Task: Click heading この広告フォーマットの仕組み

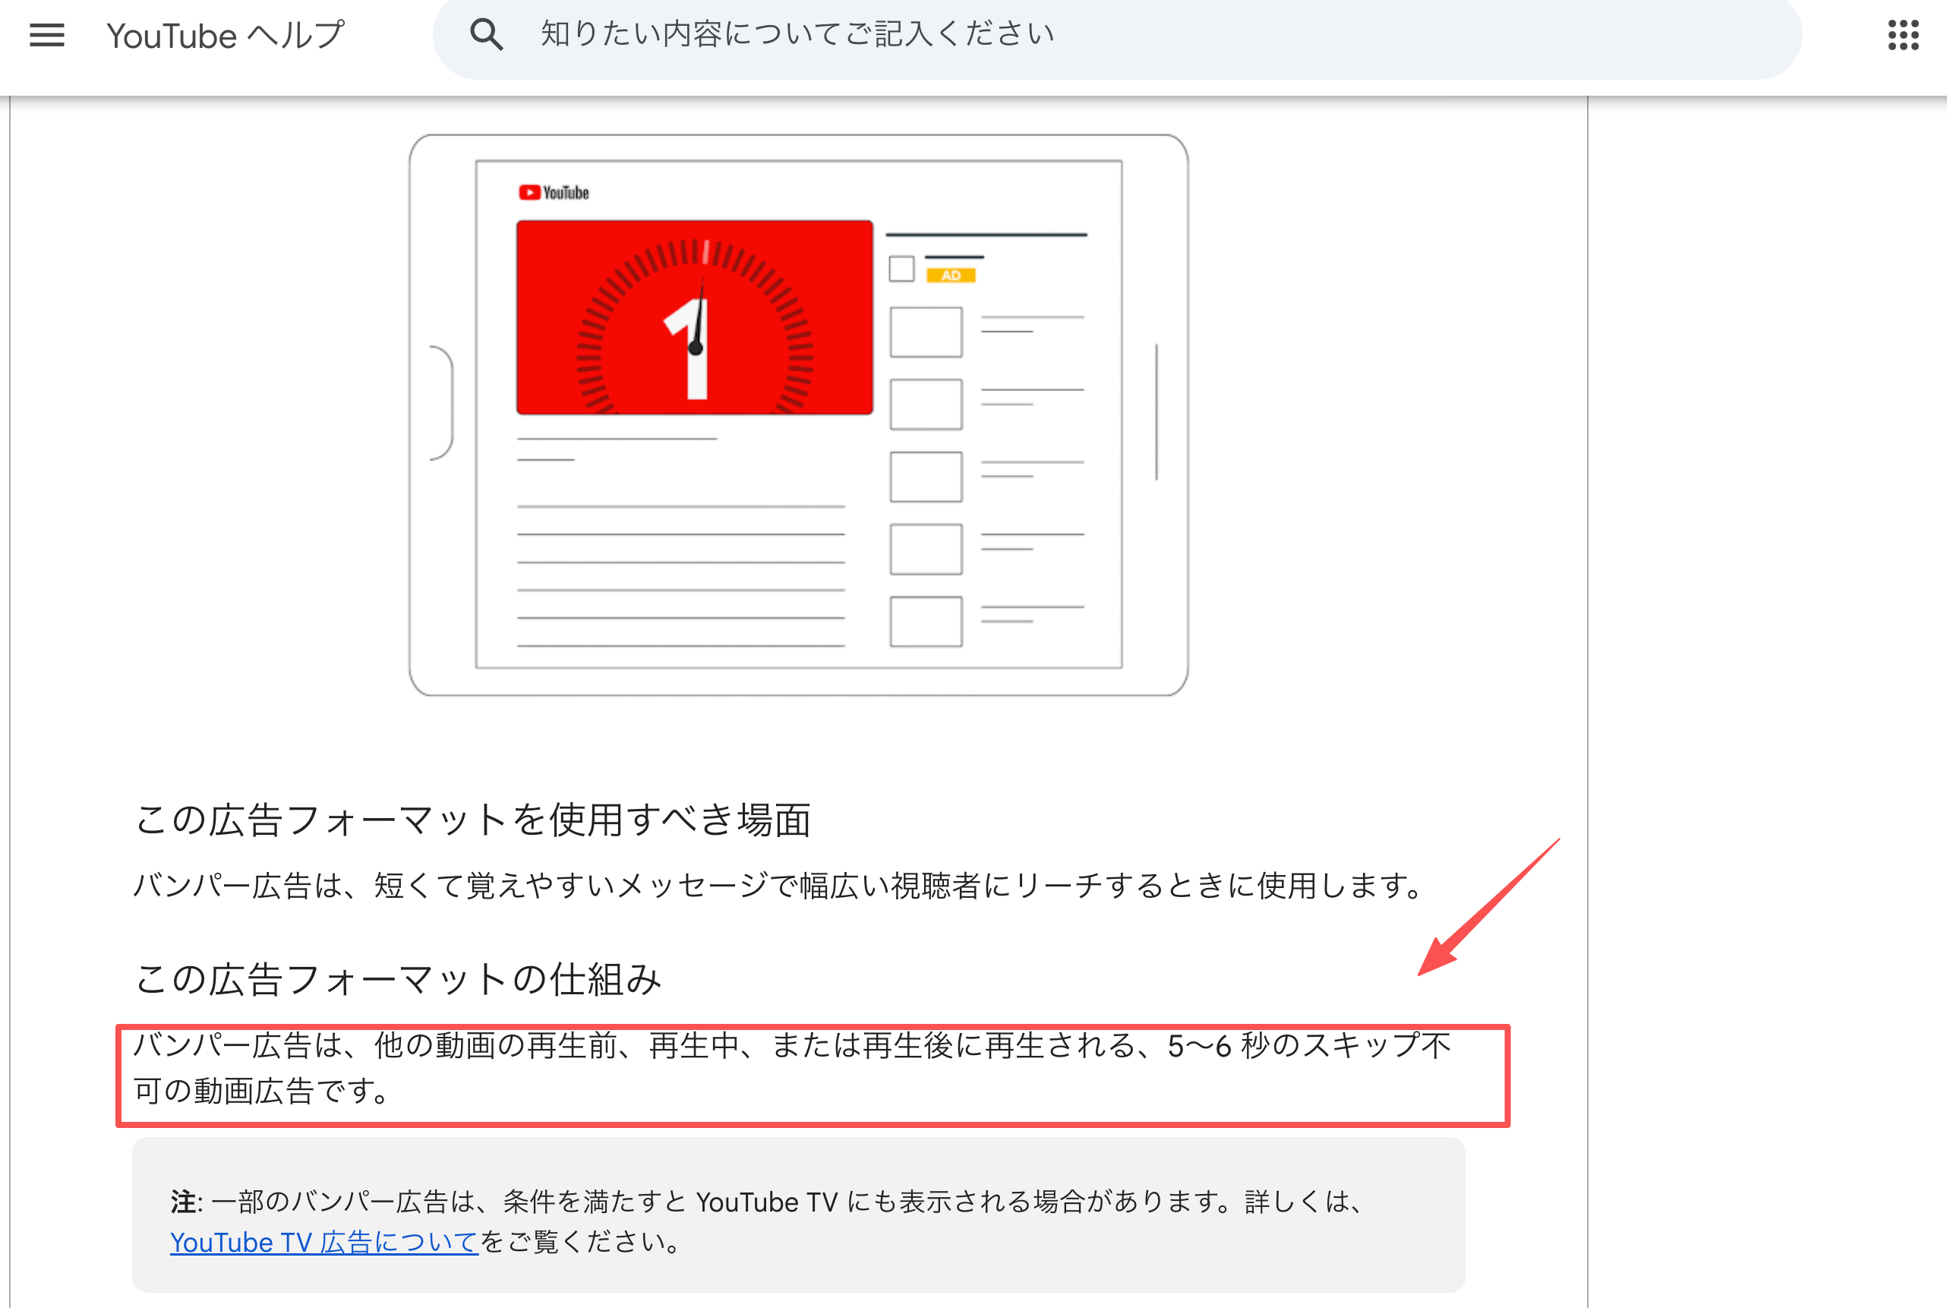Action: pos(398,978)
